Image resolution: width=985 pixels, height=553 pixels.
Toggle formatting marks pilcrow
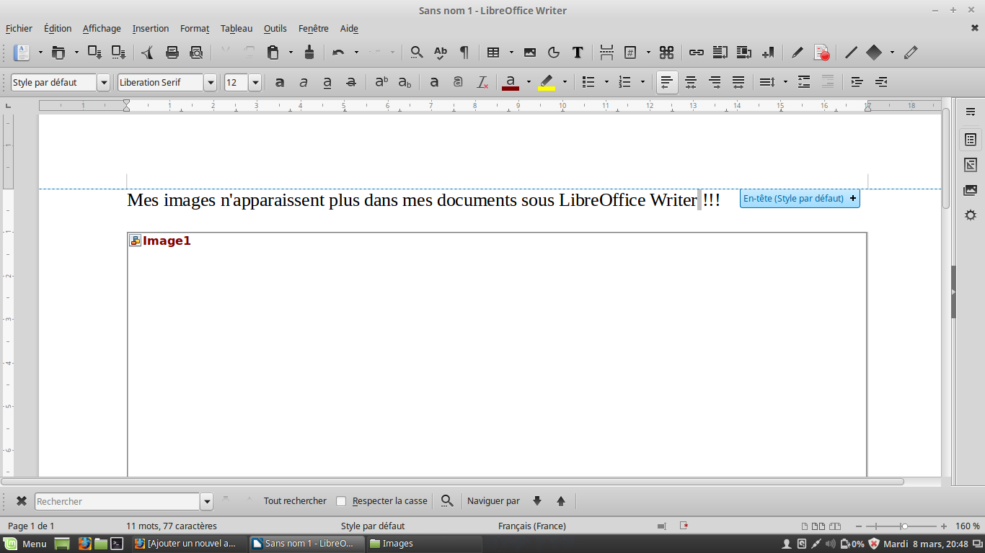point(464,52)
